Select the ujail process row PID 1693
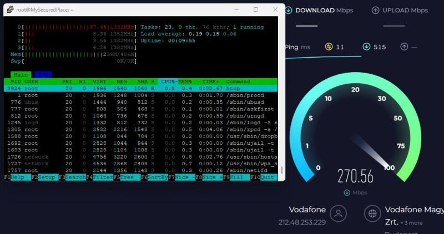 pyautogui.click(x=141, y=150)
